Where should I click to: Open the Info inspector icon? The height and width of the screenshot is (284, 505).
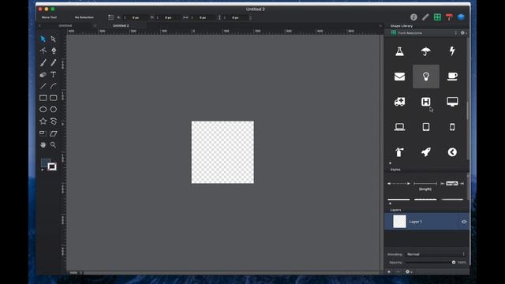(x=413, y=17)
